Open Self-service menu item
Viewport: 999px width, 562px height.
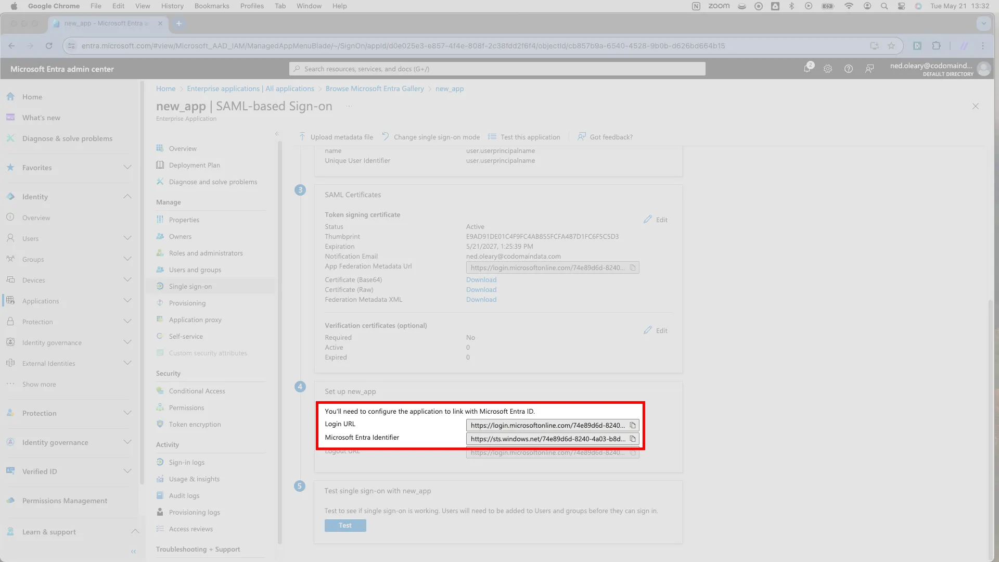coord(186,336)
